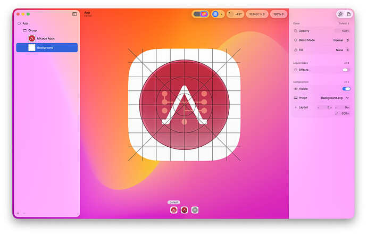
Task: Select the dark mode icon variant
Action: [184, 210]
